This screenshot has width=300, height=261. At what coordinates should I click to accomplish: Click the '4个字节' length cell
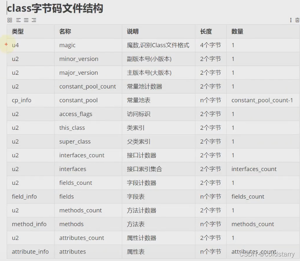[210, 45]
